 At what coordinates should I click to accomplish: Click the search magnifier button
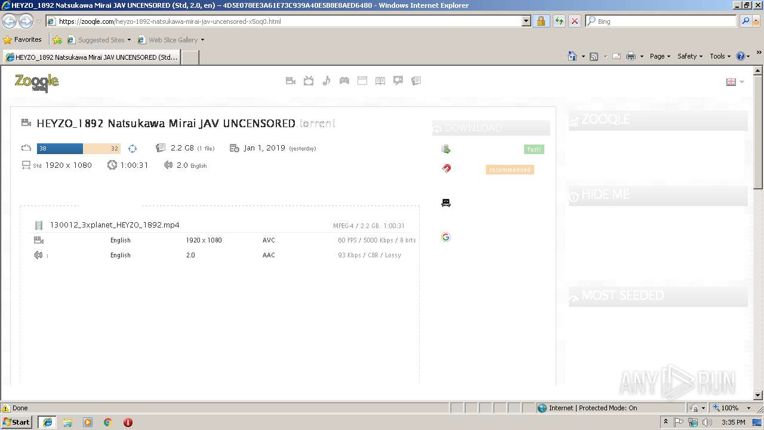tap(745, 21)
